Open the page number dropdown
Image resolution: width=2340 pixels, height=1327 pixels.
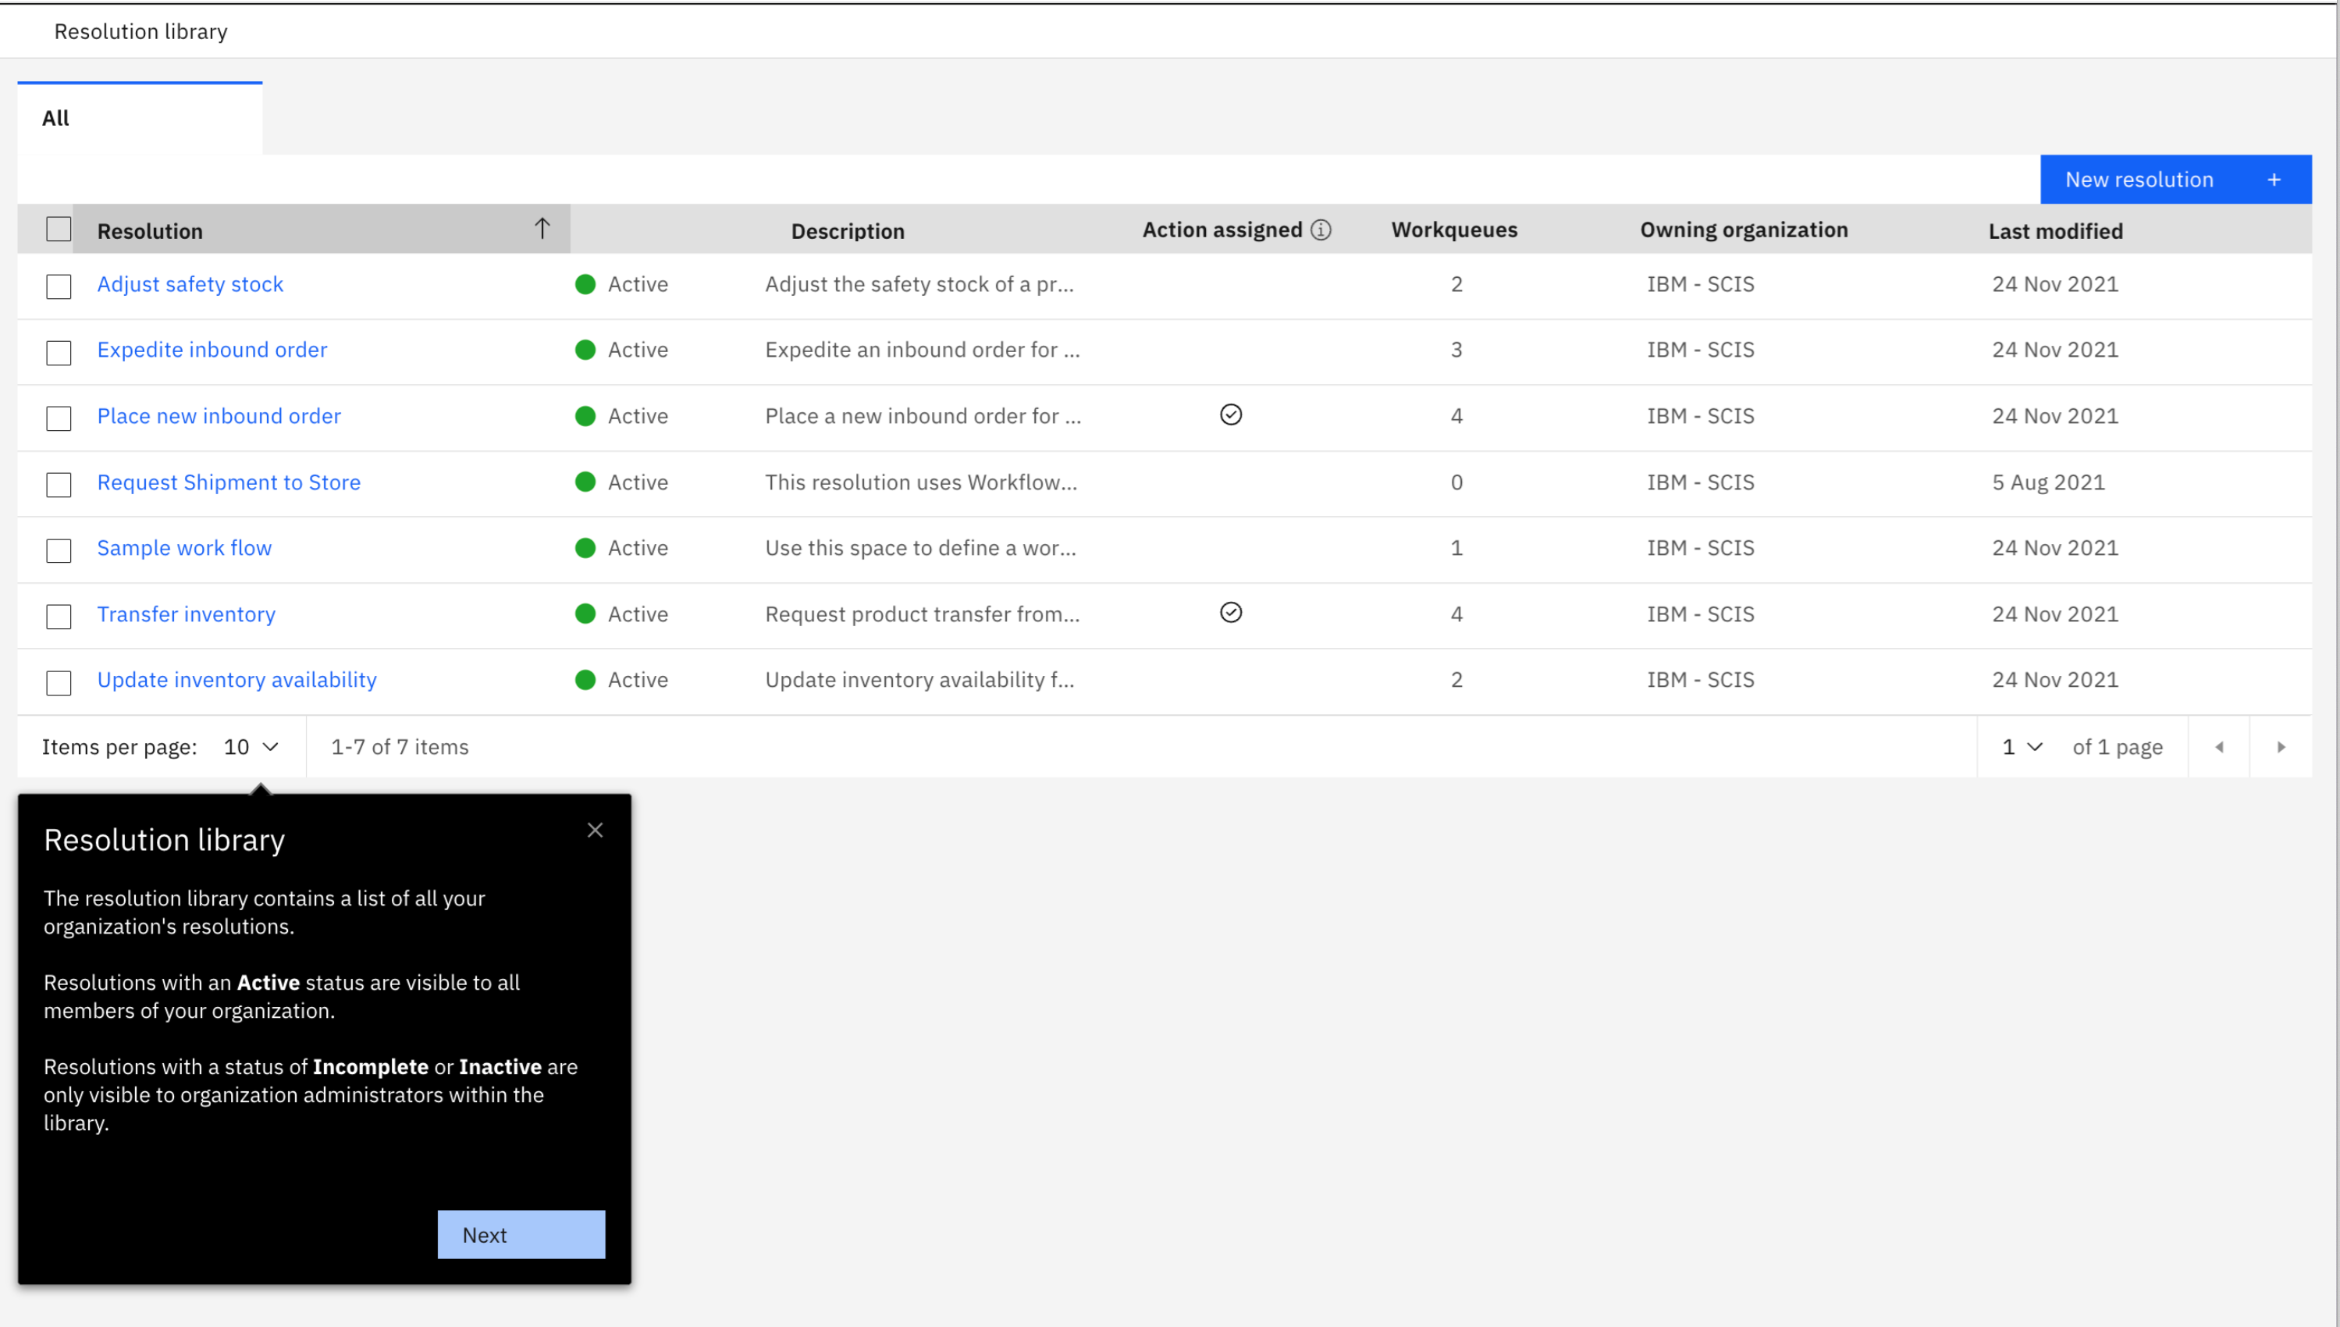click(2022, 747)
